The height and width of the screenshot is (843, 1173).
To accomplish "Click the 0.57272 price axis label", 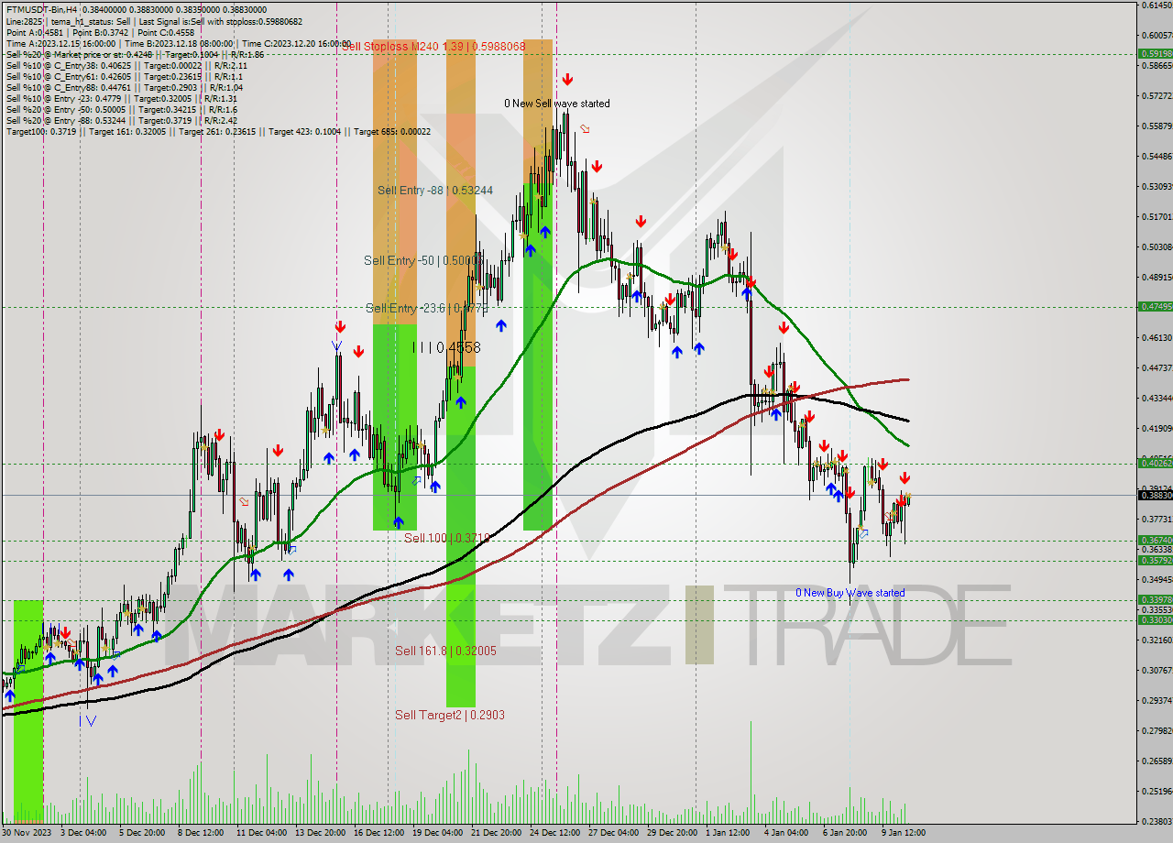I will coord(1157,95).
